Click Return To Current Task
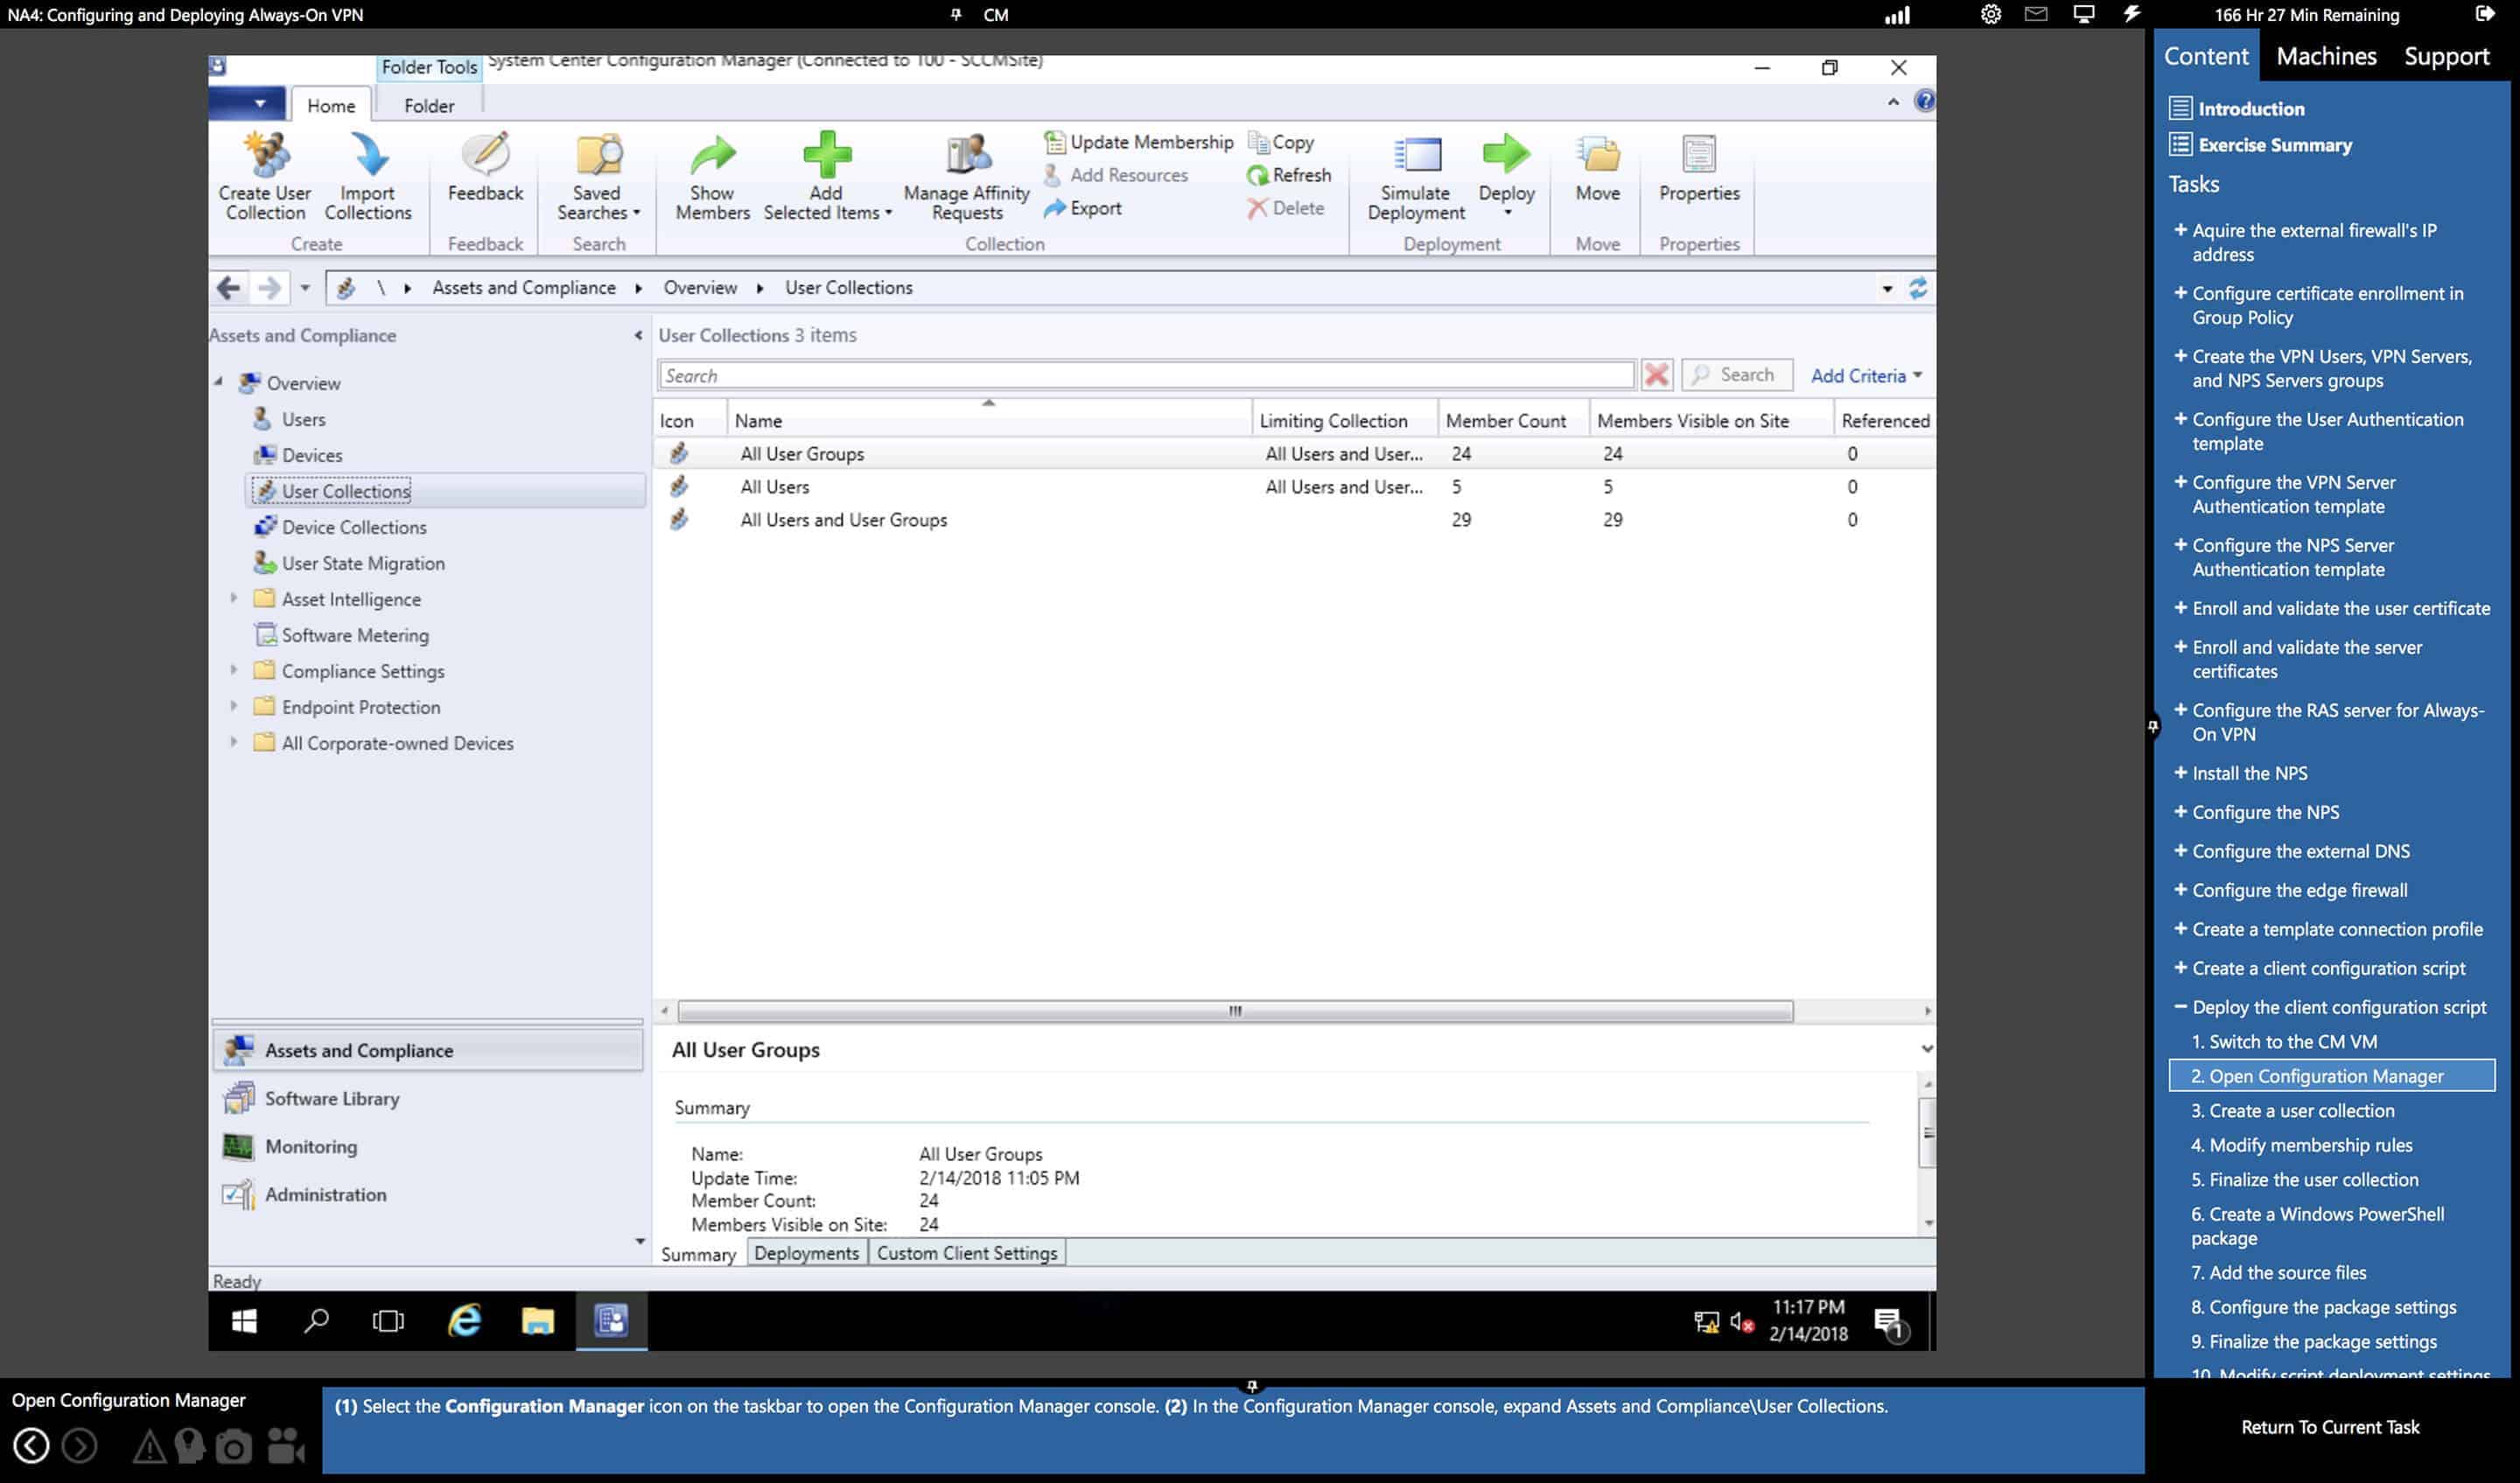The height and width of the screenshot is (1483, 2520). point(2330,1427)
